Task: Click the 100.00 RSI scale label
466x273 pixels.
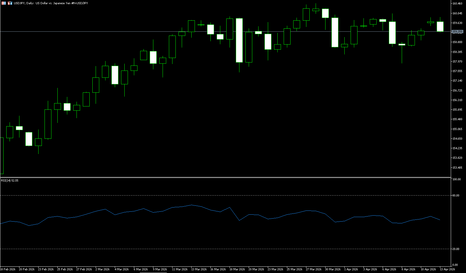Action: 456,179
